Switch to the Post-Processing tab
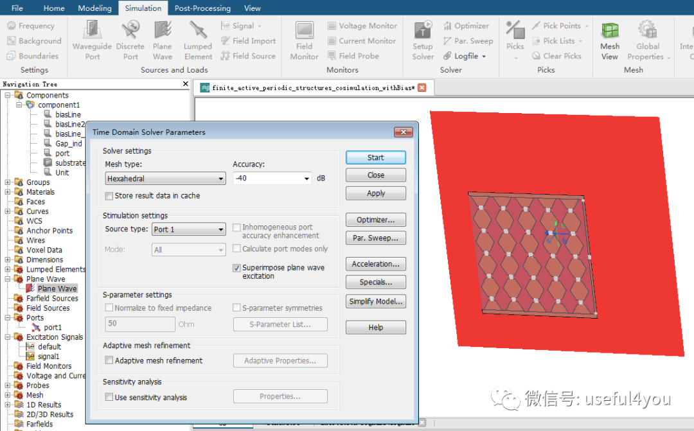Image resolution: width=694 pixels, height=431 pixels. (202, 8)
